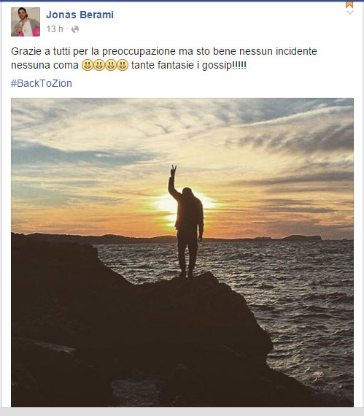Image resolution: width=364 pixels, height=416 pixels.
Task: Click the 13 h post timestamp
Action: 55,29
